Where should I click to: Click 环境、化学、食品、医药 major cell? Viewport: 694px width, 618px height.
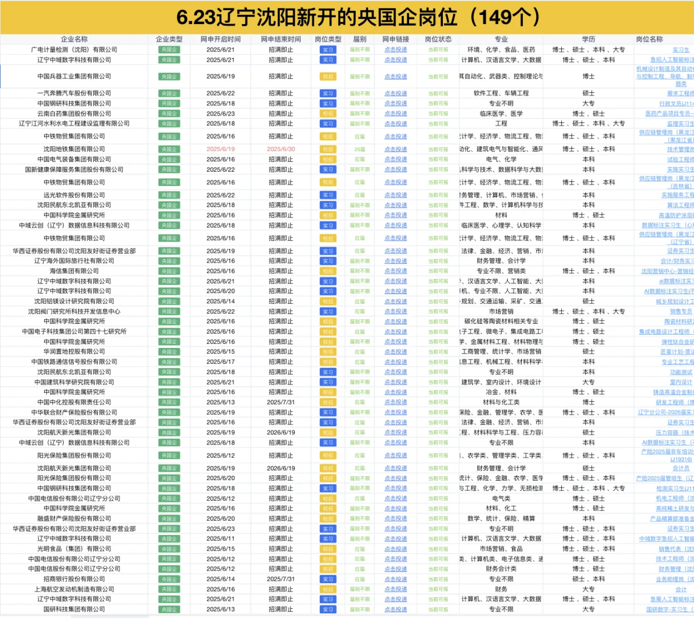tap(501, 50)
